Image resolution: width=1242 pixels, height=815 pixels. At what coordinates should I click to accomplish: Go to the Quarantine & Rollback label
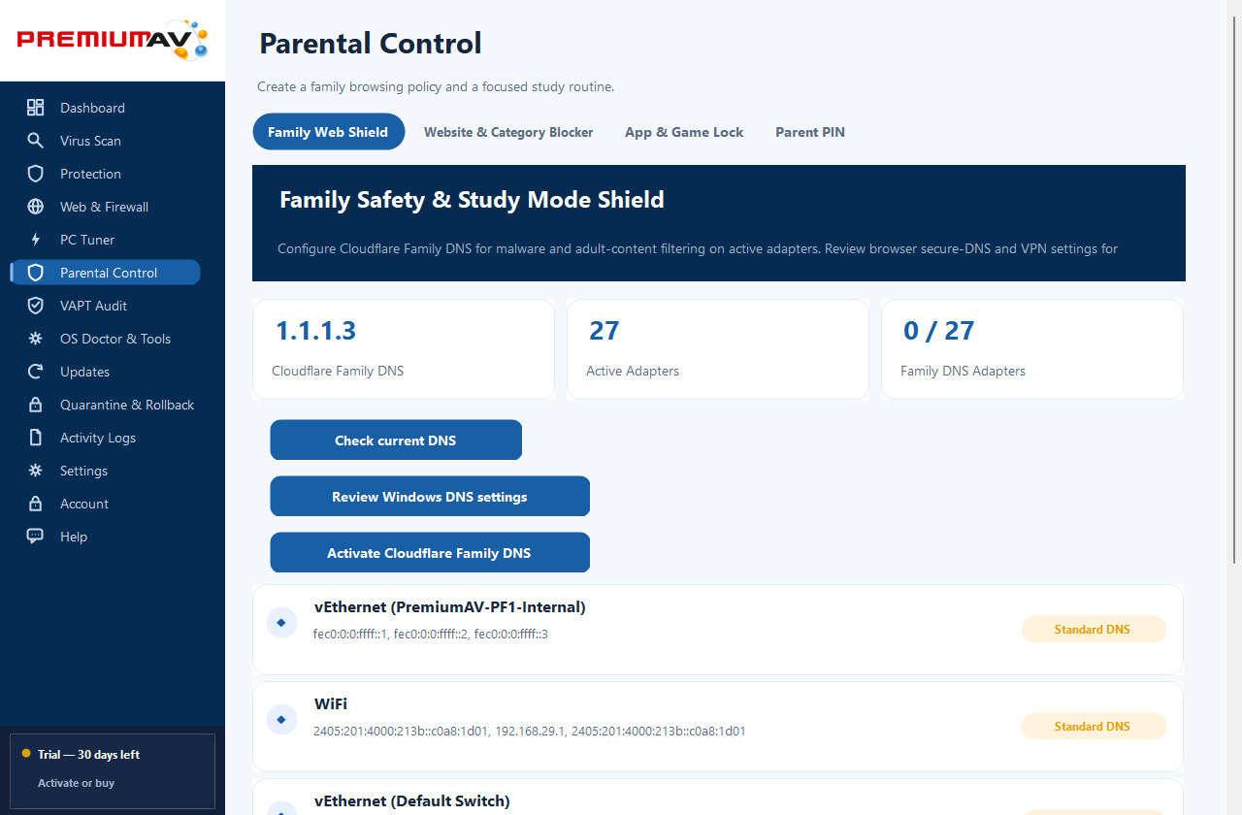pyautogui.click(x=127, y=405)
